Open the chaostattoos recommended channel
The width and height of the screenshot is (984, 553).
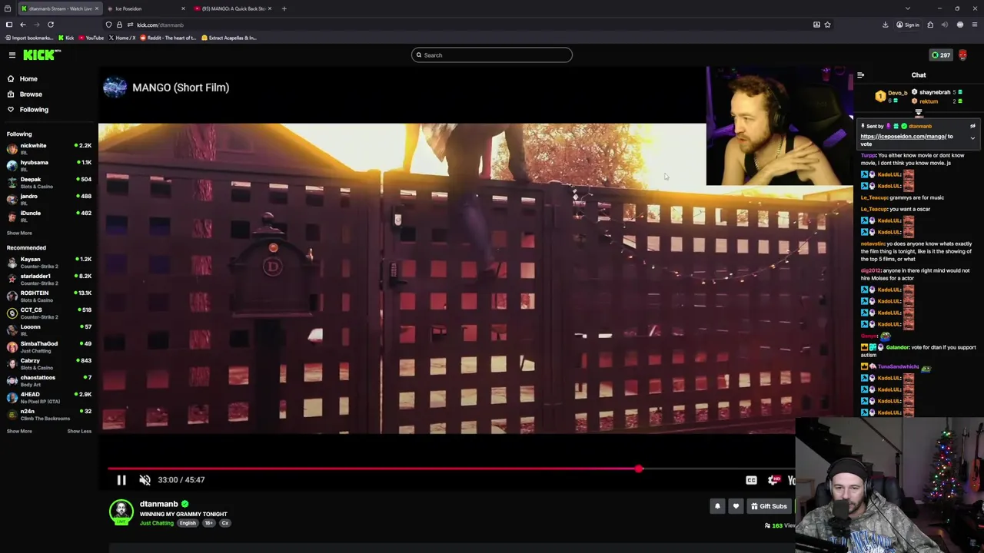[49, 380]
